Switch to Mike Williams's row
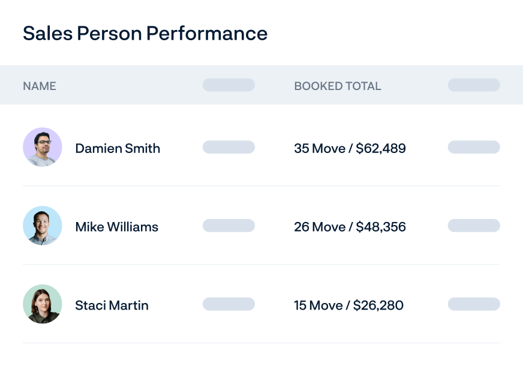Viewport: 523px width, 366px height. (261, 226)
